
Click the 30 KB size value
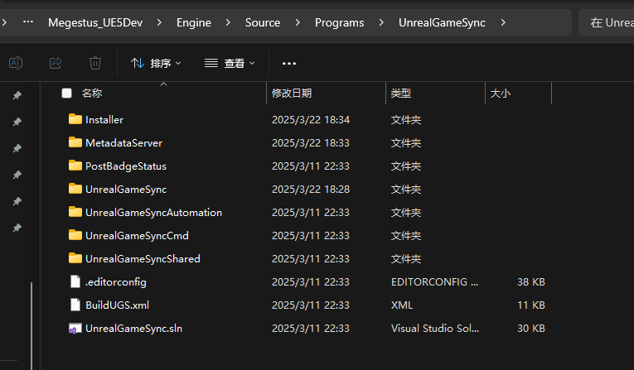[x=531, y=329]
